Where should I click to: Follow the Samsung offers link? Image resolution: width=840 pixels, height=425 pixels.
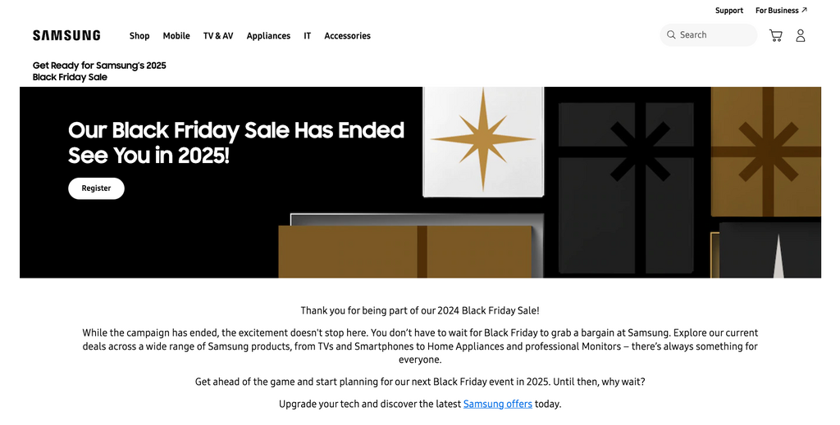(x=498, y=404)
